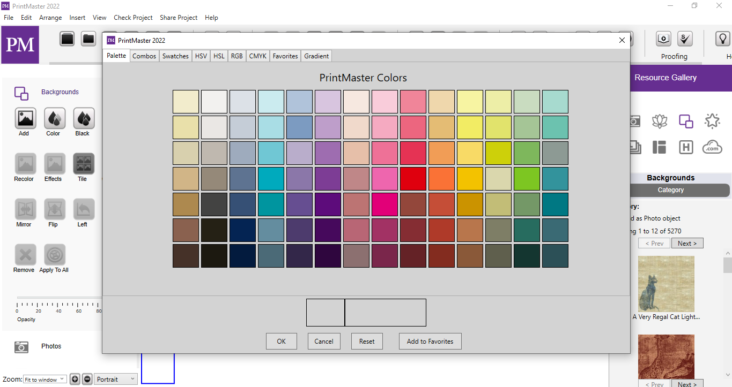Rotate with the Left icon
The height and width of the screenshot is (387, 732).
(x=84, y=209)
